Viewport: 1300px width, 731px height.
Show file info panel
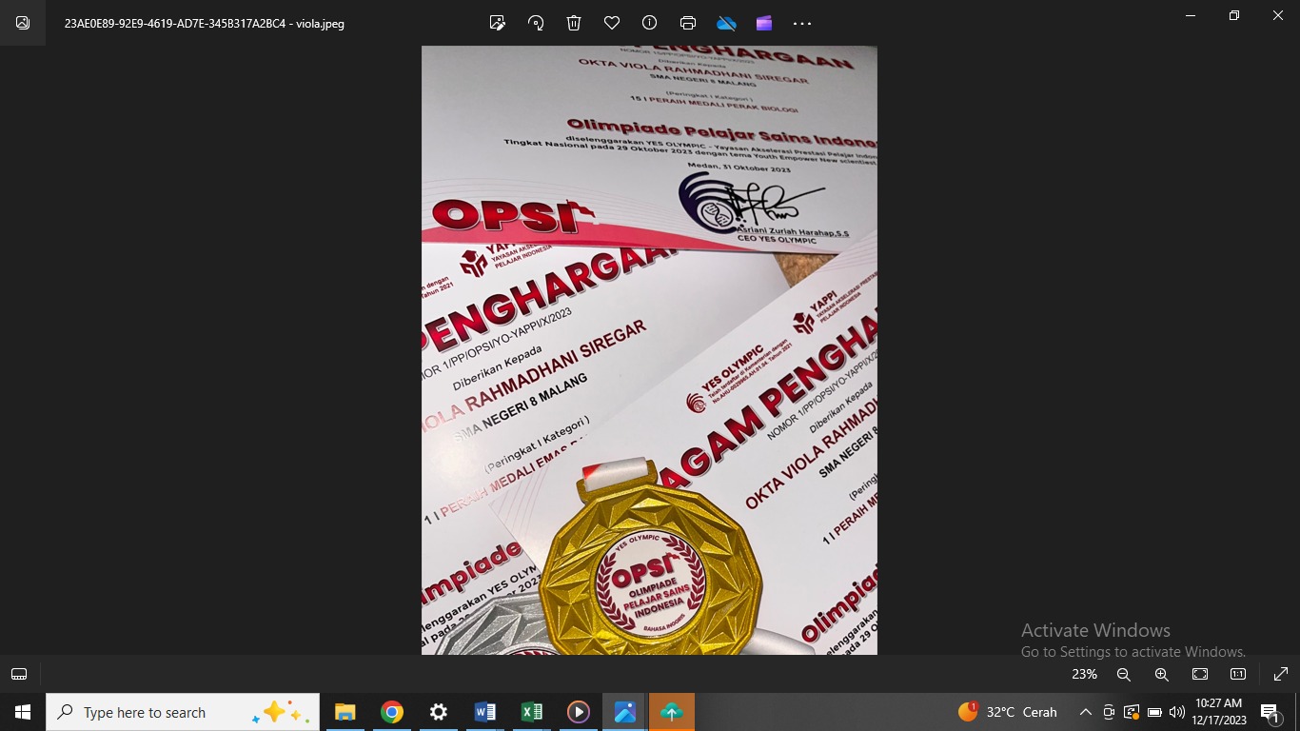pyautogui.click(x=650, y=23)
